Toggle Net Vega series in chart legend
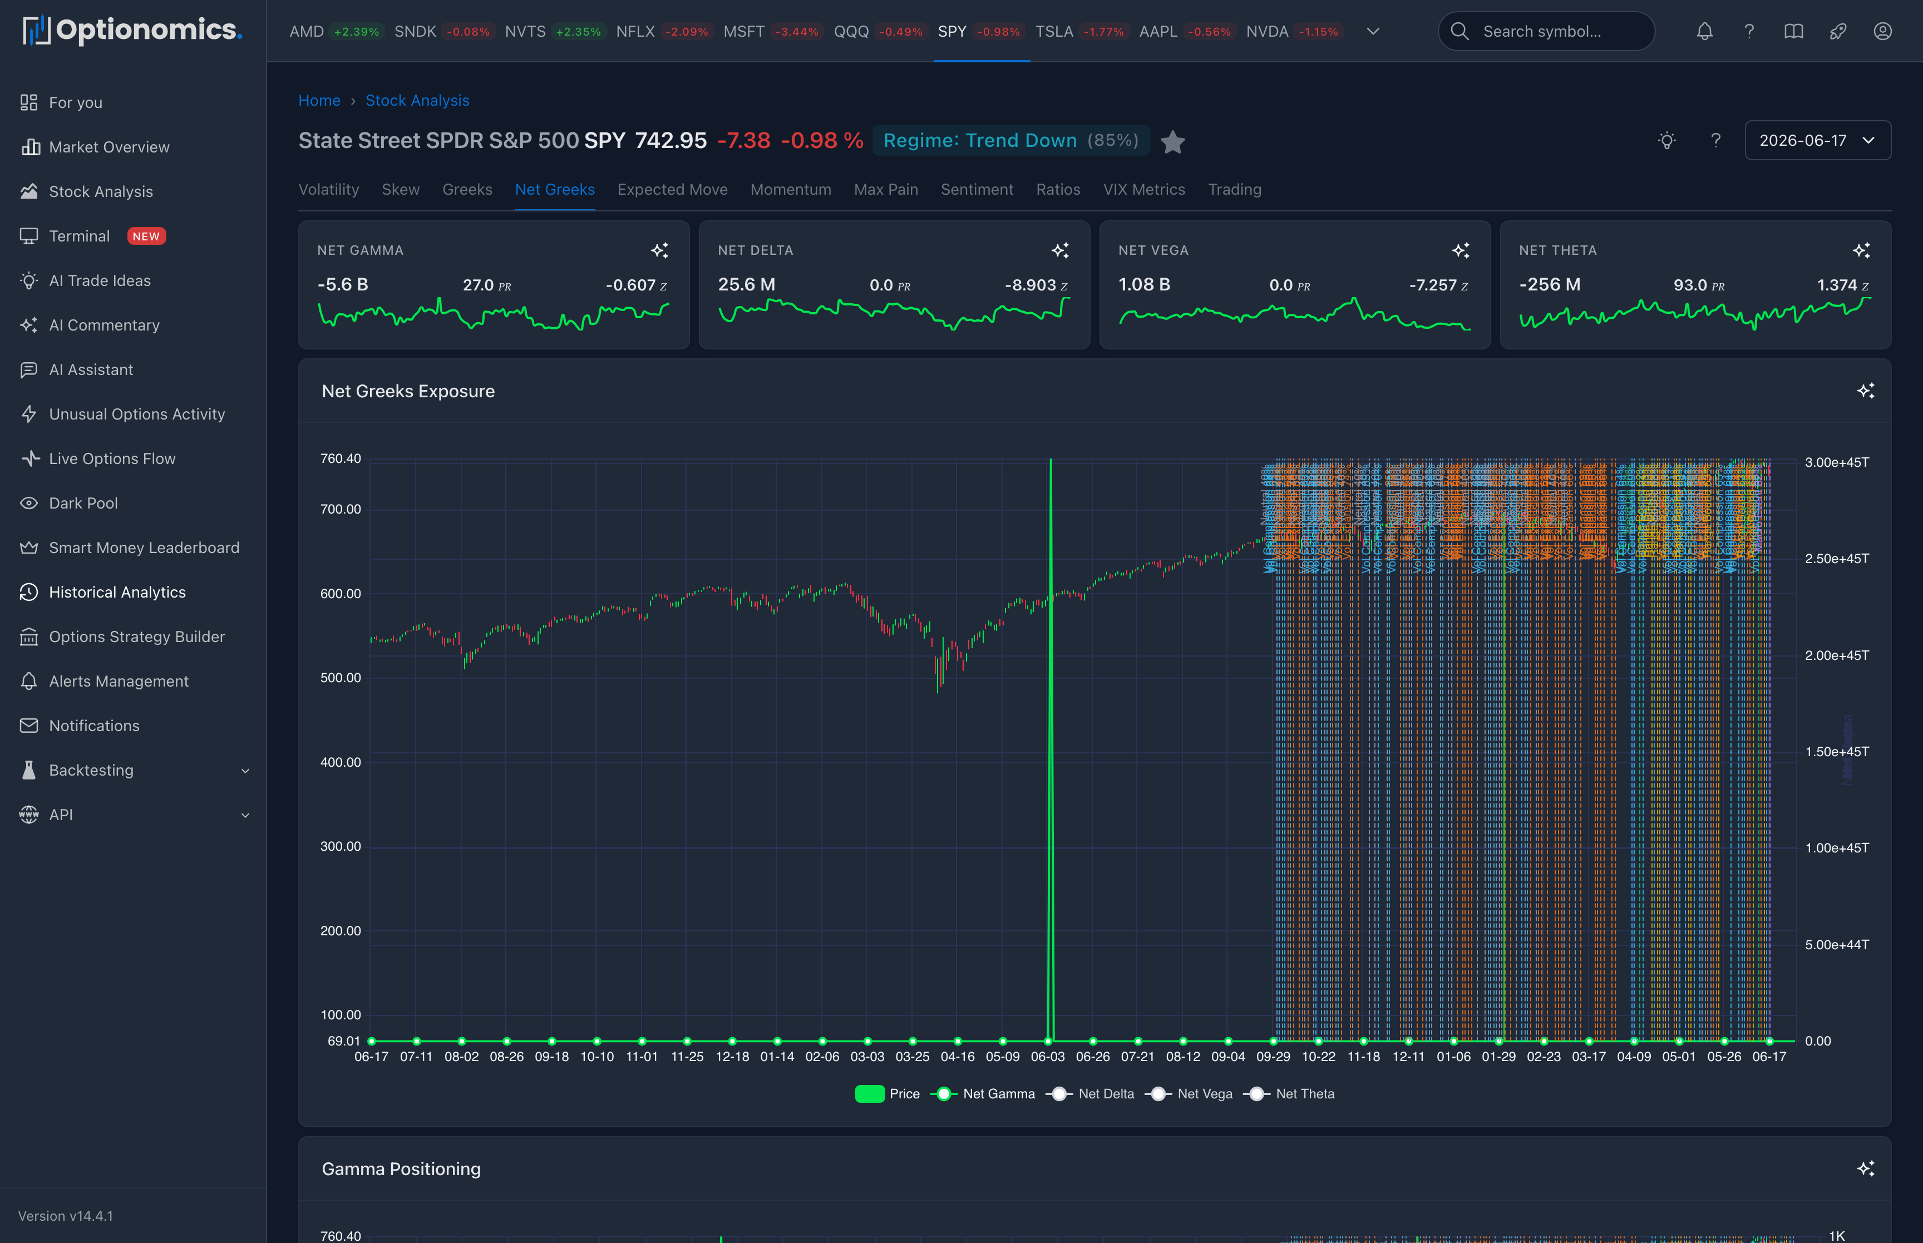1923x1243 pixels. 1190,1094
